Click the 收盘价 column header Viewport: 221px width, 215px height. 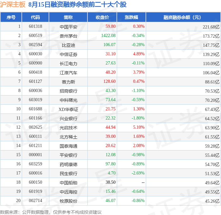[102, 17]
